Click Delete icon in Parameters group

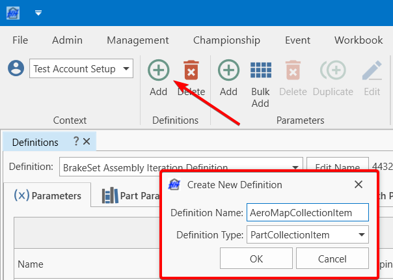tap(293, 70)
